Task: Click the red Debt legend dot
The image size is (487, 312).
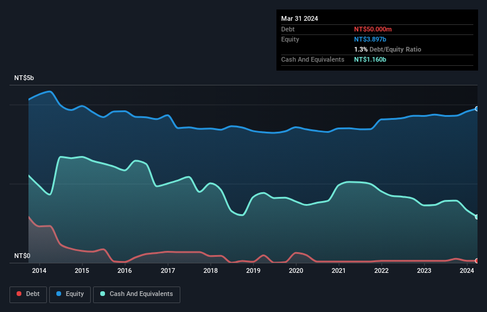Action: [x=19, y=294]
